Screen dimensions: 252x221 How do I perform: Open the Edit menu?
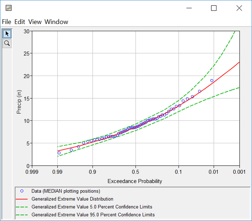click(20, 22)
